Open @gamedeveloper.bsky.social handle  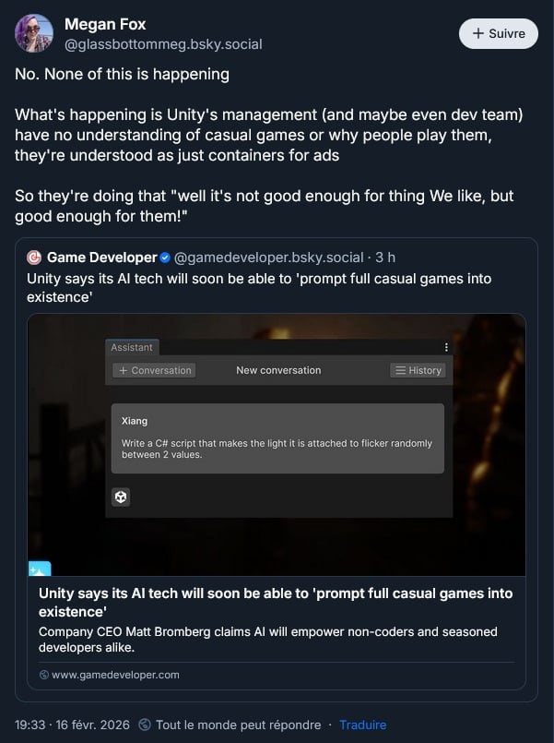click(x=269, y=258)
